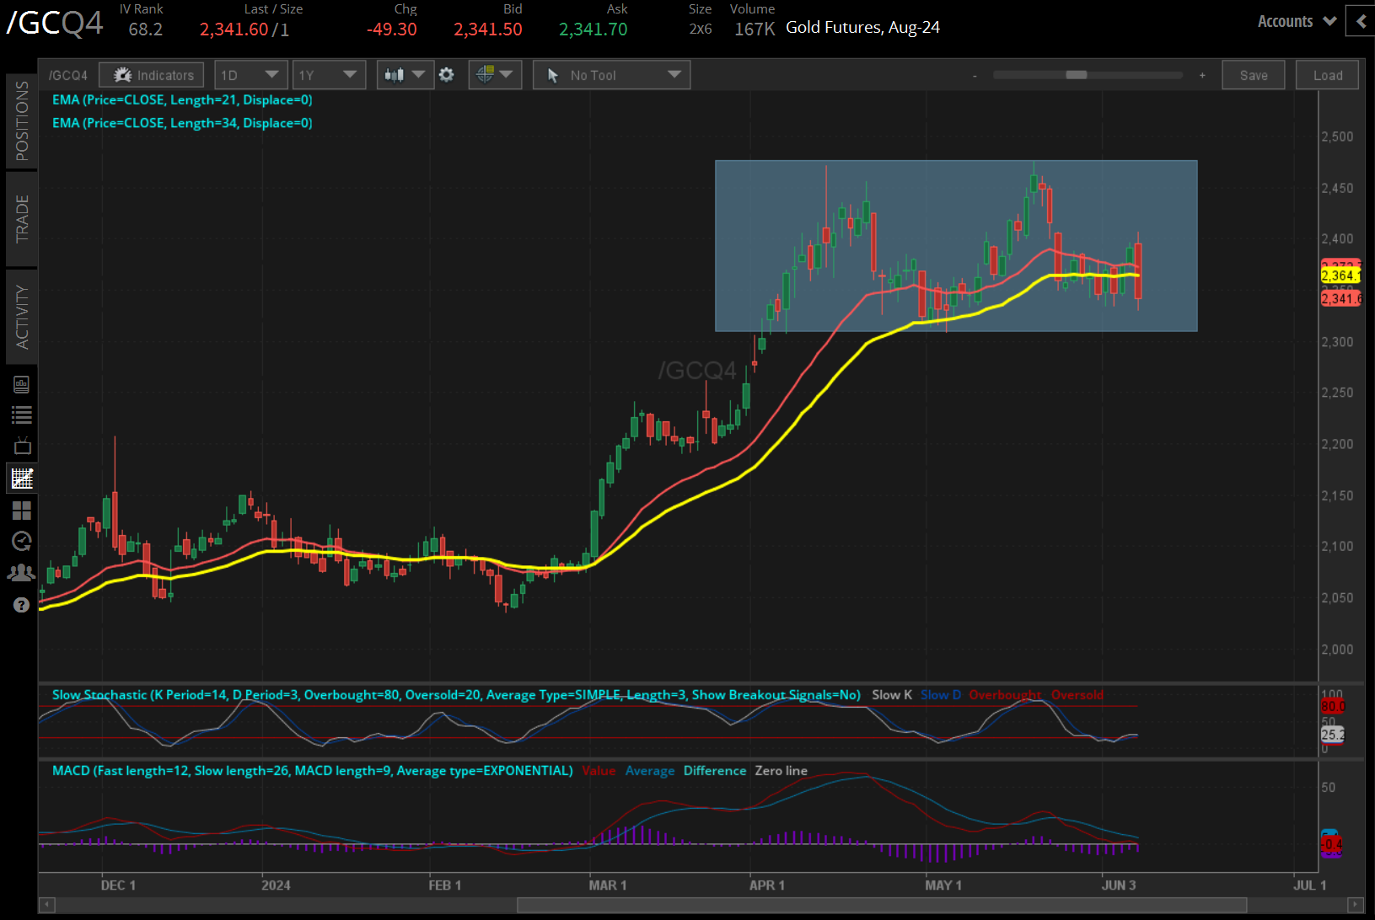Click the chart zoom slider handle
Screen dimensions: 1375x920
point(1076,75)
